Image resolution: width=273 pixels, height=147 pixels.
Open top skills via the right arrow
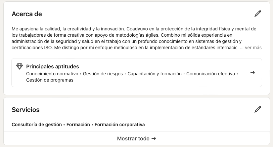(252, 73)
